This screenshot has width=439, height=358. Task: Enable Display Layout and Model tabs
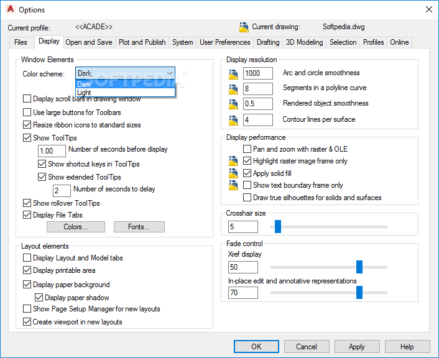(27, 257)
